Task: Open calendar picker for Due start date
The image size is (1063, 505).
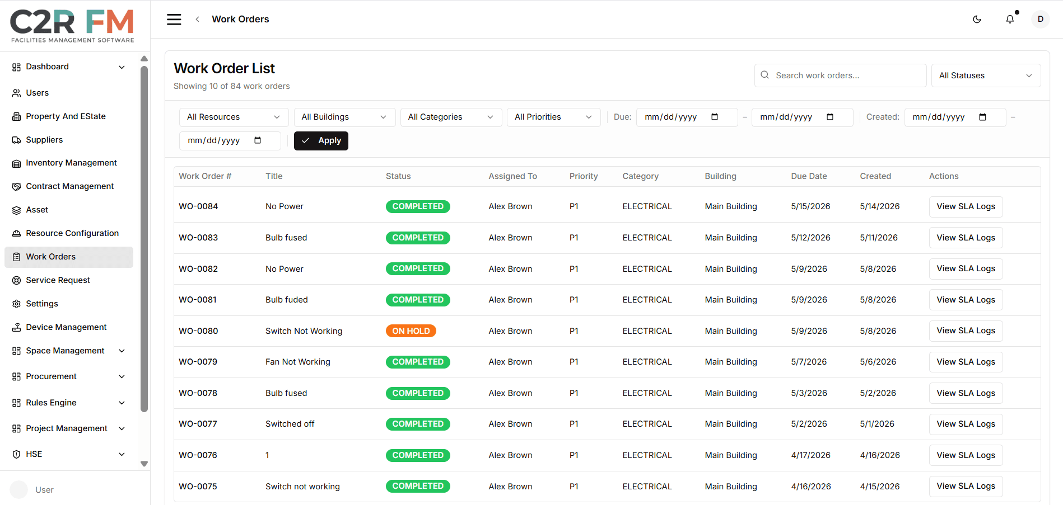Action: [x=715, y=117]
